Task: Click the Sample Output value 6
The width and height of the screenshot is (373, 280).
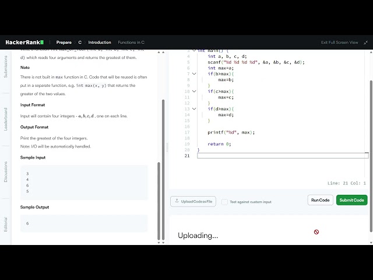Action: (27, 223)
